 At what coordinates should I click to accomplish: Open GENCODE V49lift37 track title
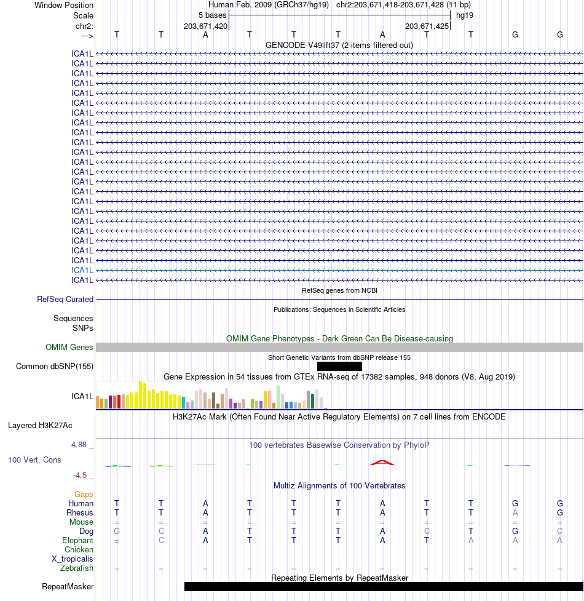339,46
